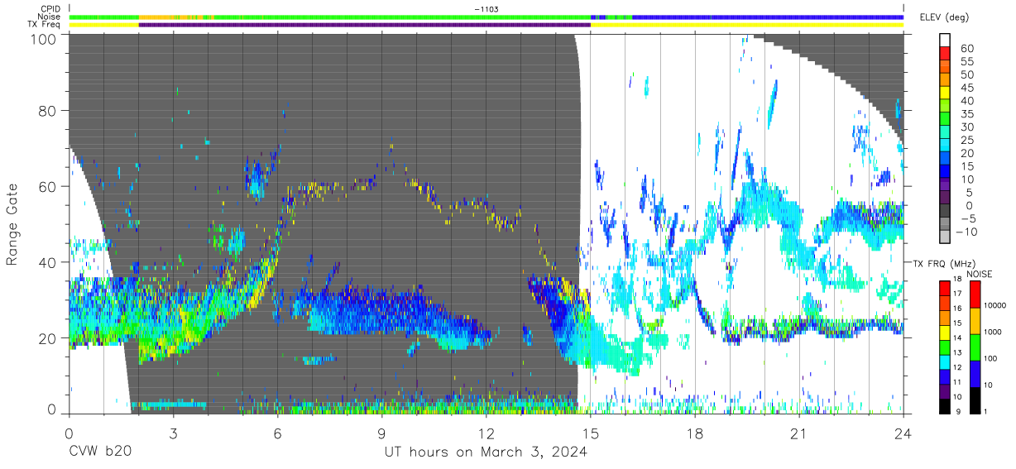Click the 'UT hours on March 3, 2024' title
Viewport: 1016px width, 469px height.
point(486,452)
